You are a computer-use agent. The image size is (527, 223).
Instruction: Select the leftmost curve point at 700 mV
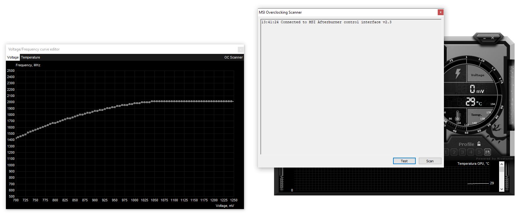16,138
